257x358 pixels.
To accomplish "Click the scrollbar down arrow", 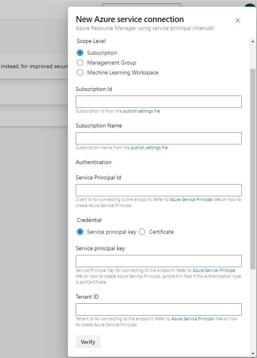I will [253, 354].
